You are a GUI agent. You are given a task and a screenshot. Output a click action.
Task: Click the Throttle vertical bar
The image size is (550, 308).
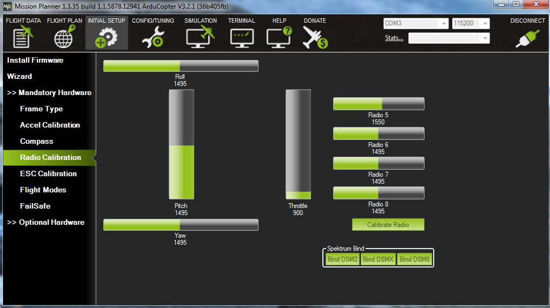(298, 144)
